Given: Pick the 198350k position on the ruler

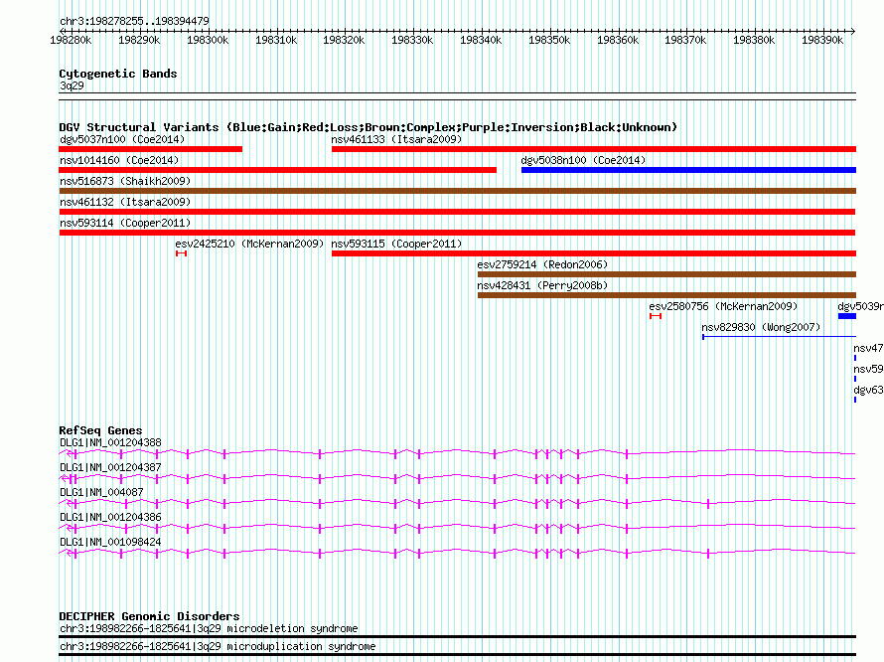Looking at the screenshot, I should [x=549, y=40].
